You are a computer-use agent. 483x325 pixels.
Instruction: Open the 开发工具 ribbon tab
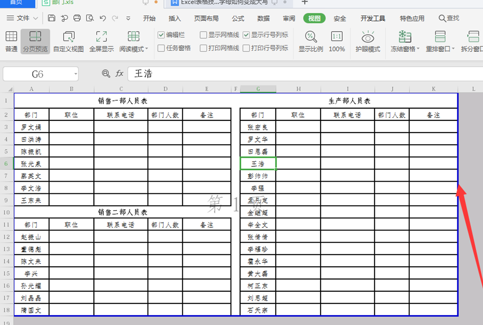tap(373, 18)
